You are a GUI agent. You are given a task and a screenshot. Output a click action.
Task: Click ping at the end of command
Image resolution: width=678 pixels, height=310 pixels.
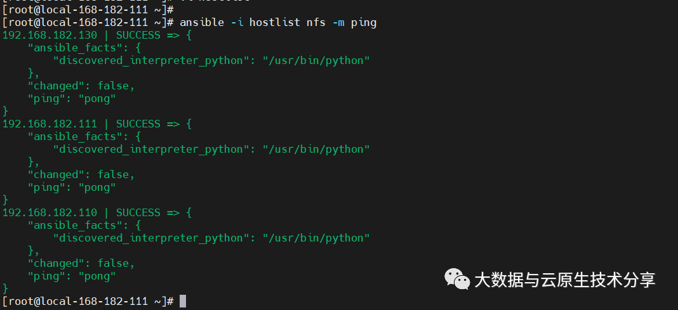click(363, 22)
